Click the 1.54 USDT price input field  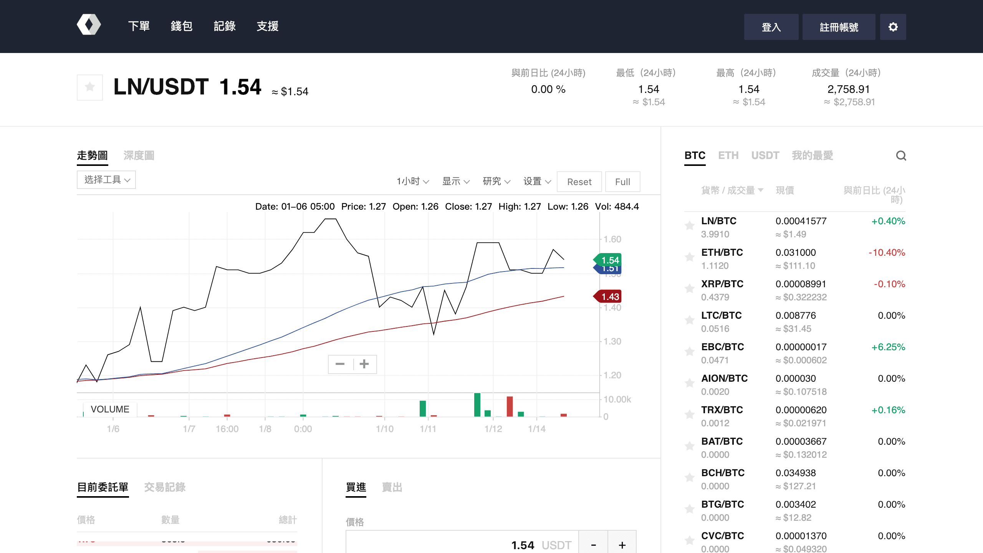(x=461, y=545)
